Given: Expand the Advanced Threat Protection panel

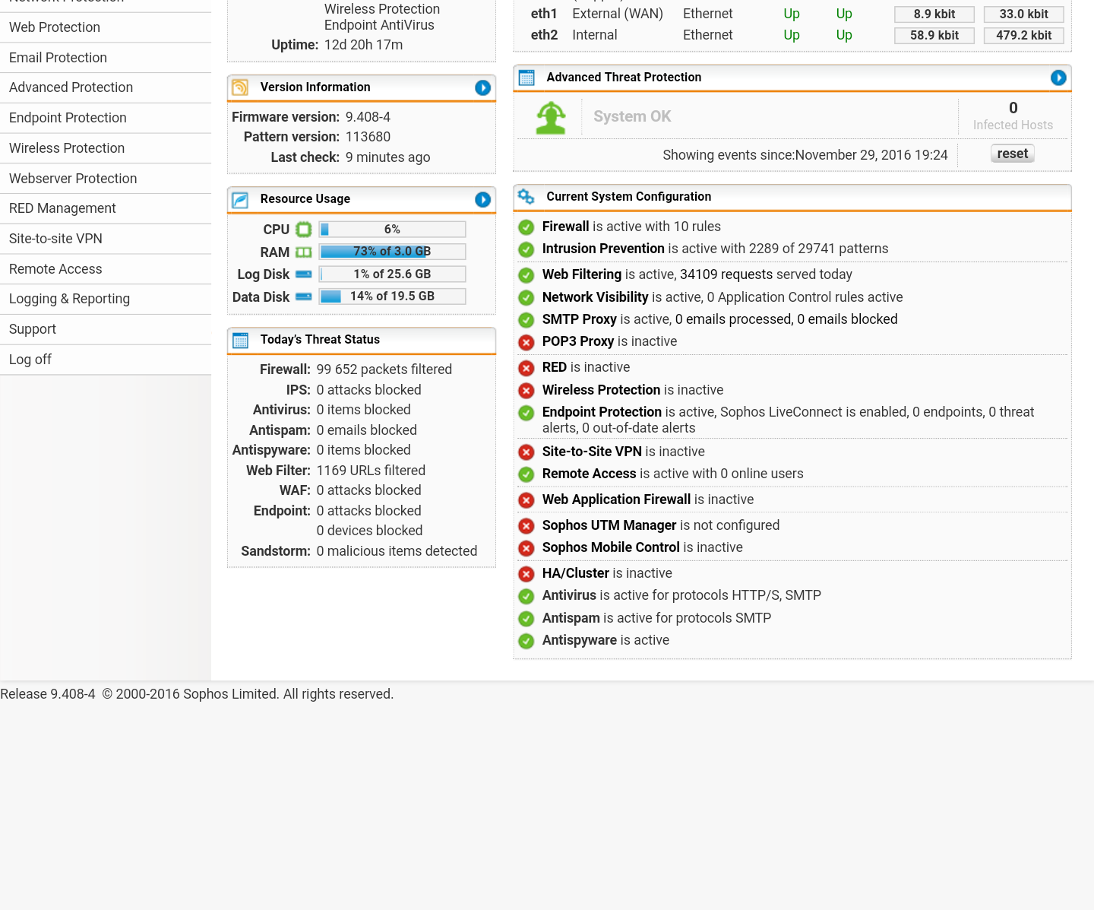Looking at the screenshot, I should pyautogui.click(x=1058, y=77).
